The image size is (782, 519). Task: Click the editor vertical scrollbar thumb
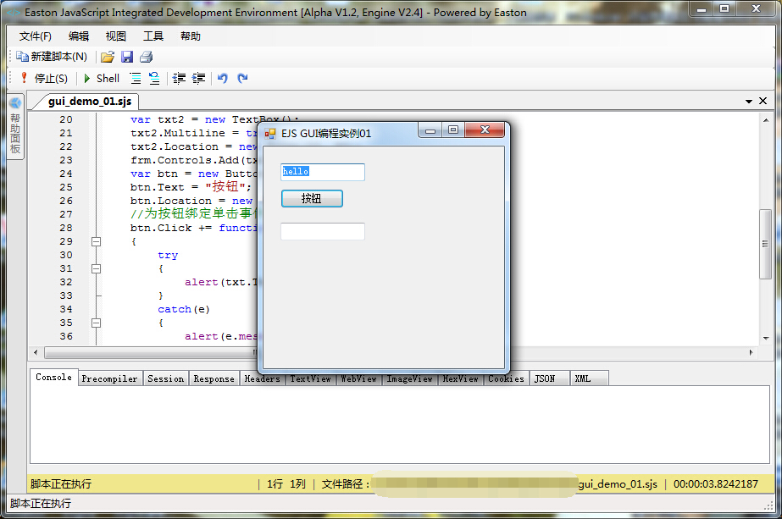[765, 244]
